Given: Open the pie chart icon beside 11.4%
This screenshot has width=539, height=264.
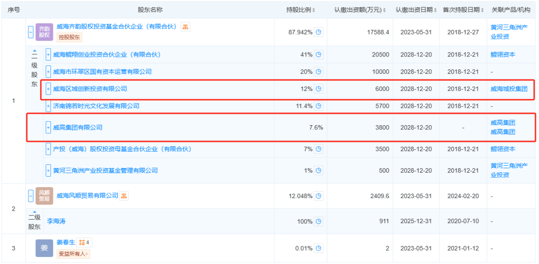Looking at the screenshot, I should click(319, 106).
